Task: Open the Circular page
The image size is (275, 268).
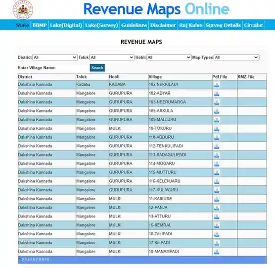Action: coord(253,25)
